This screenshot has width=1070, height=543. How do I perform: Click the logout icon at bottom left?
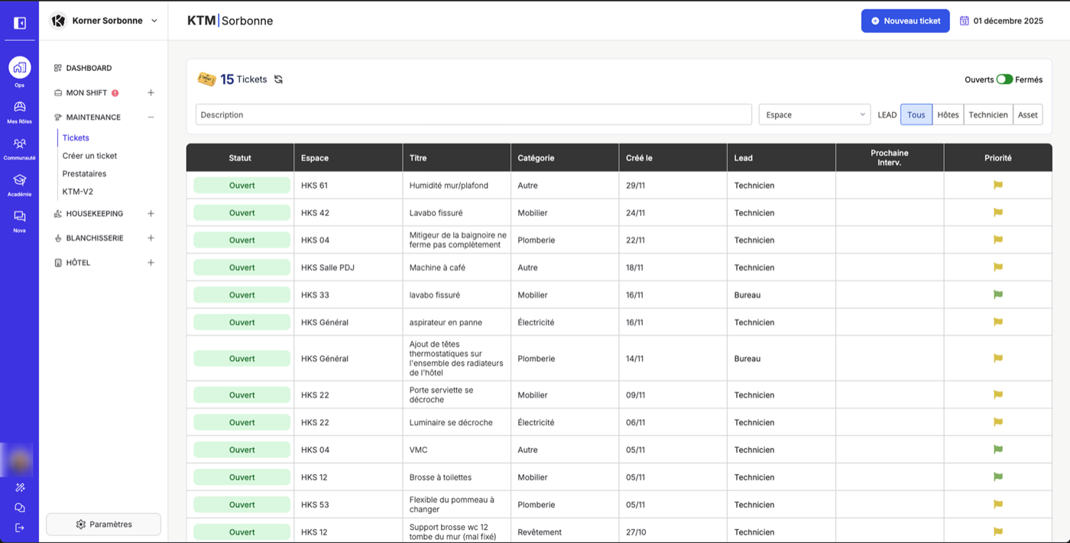point(20,528)
